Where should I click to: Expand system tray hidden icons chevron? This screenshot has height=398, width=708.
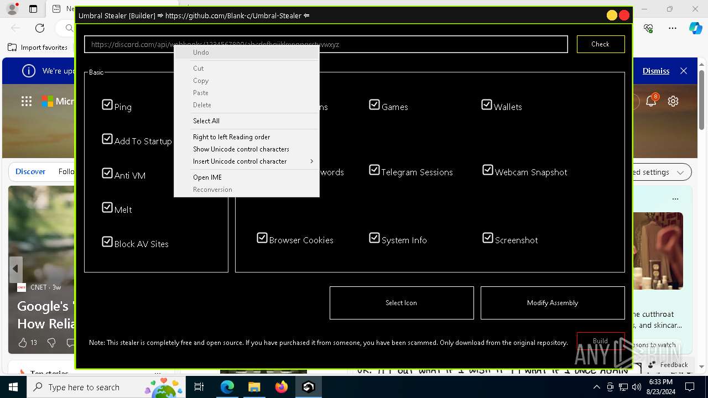tap(596, 387)
